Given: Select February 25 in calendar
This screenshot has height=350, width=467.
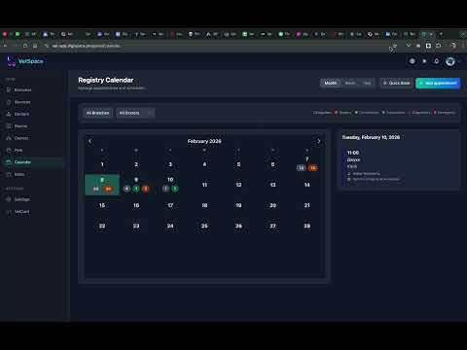Looking at the screenshot, I should 204,226.
